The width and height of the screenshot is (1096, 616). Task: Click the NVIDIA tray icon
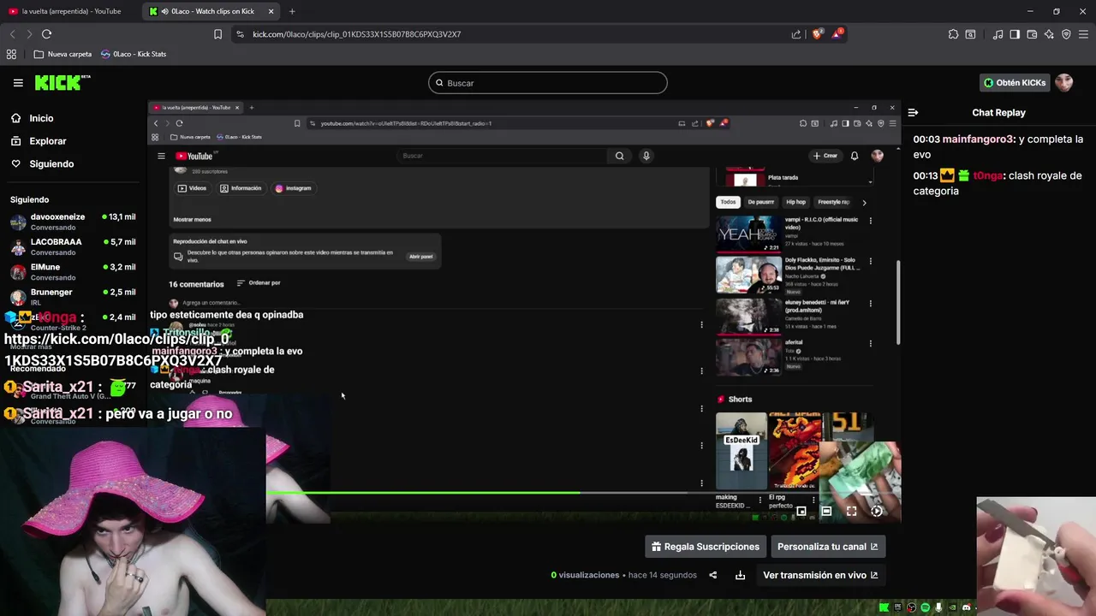pyautogui.click(x=953, y=607)
